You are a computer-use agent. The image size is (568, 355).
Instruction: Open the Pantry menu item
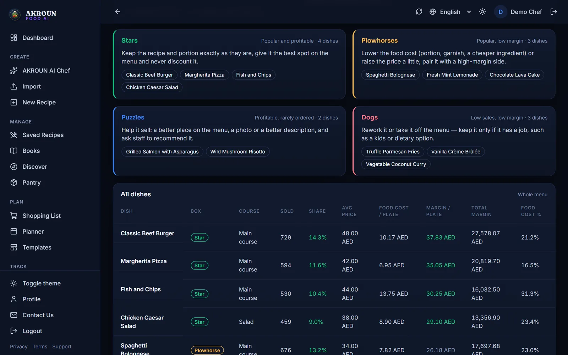[50, 182]
